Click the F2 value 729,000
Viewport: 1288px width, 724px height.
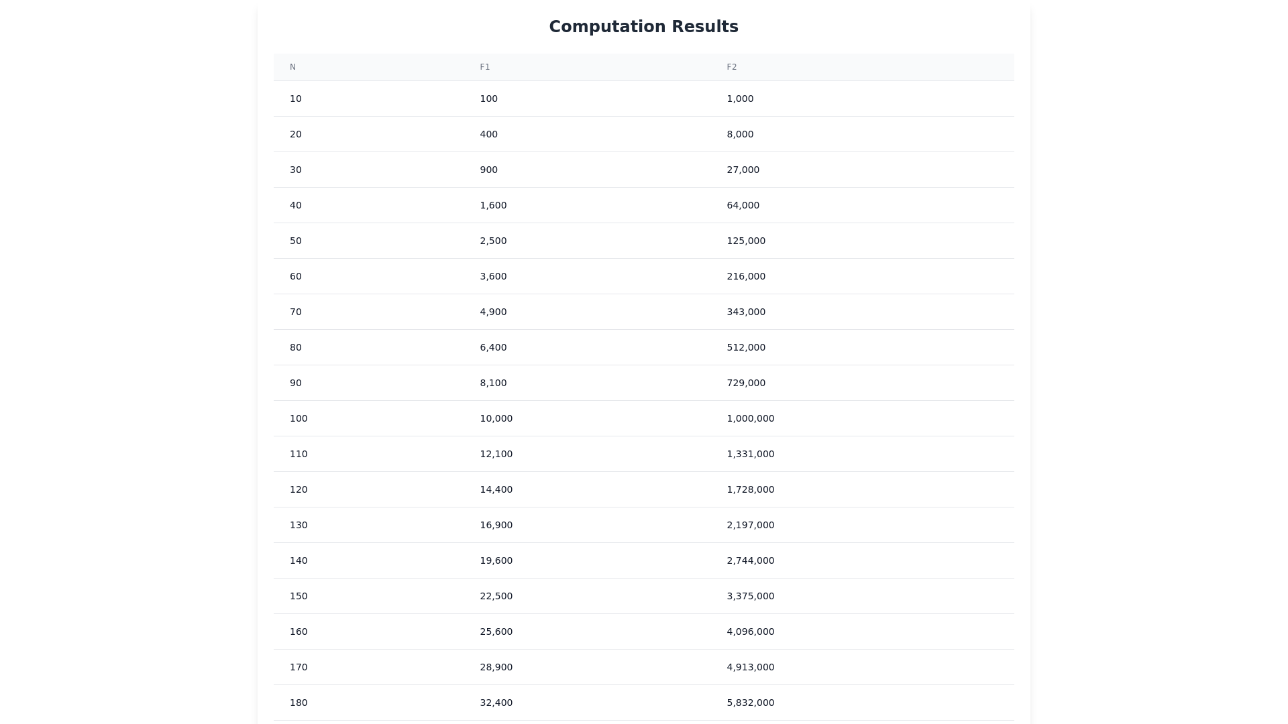click(746, 383)
